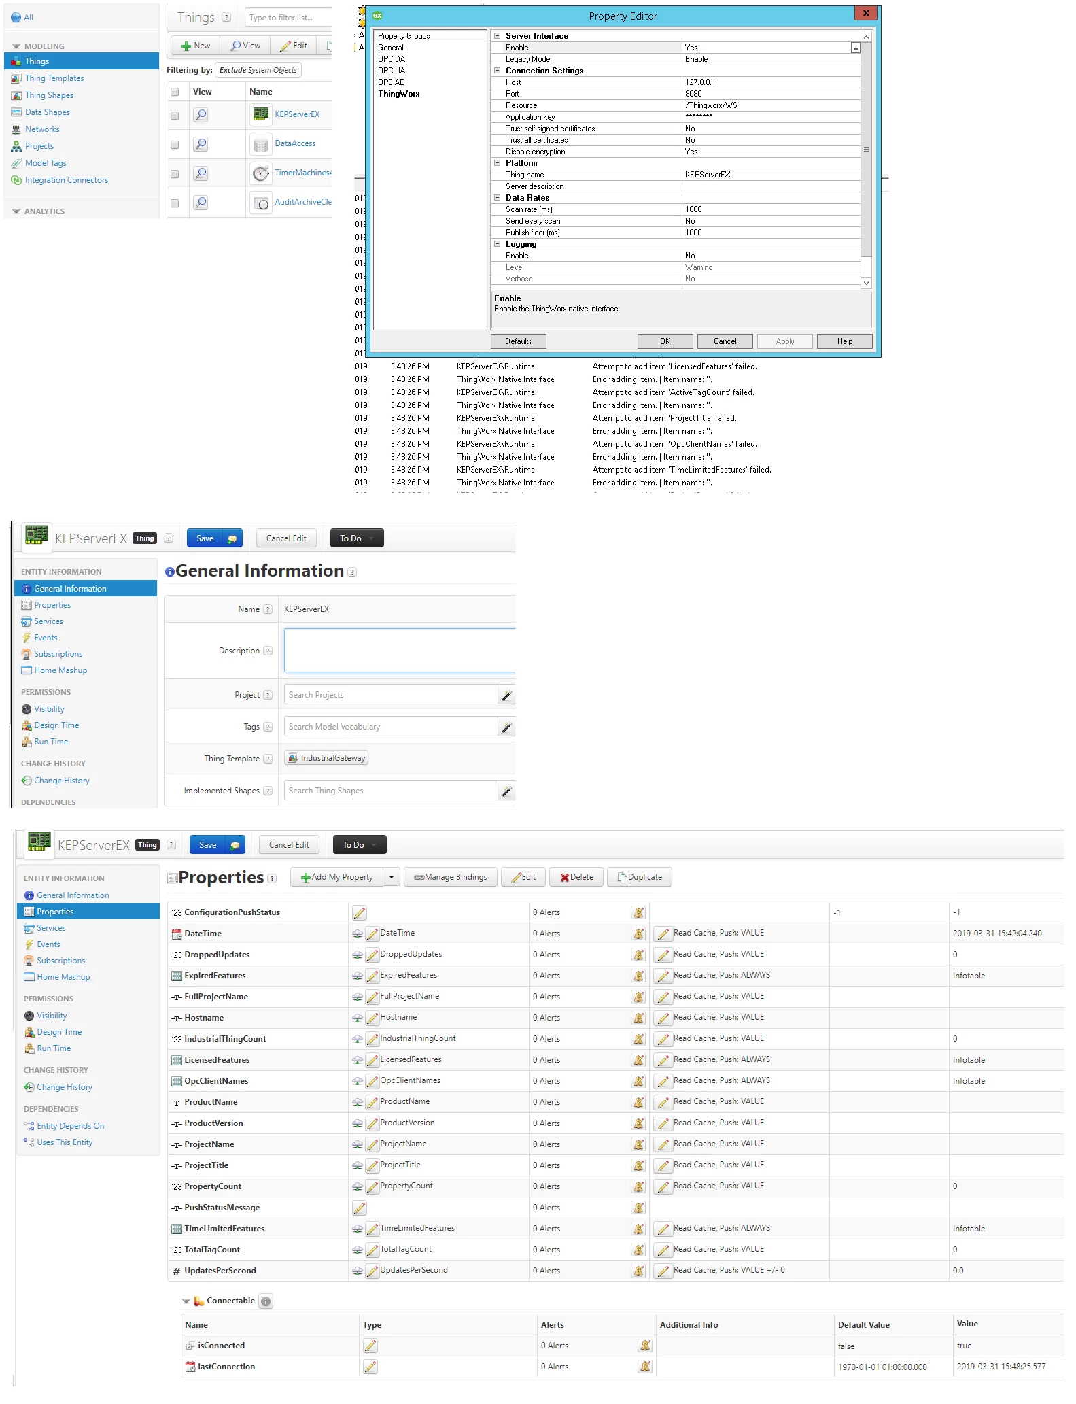Screen dimensions: 1076x1404
Task: Open view magnifier for DataAccess row
Action: [x=201, y=144]
